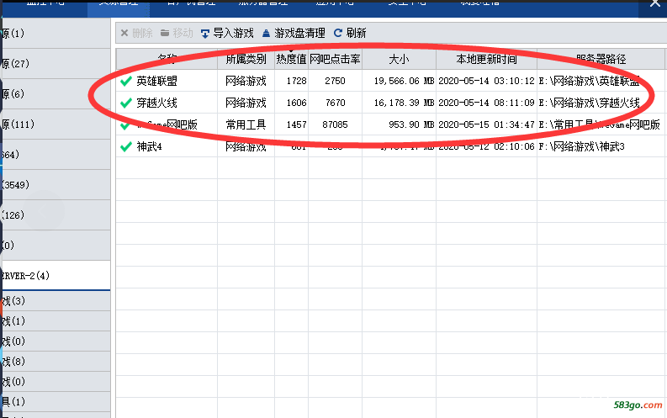Refresh the list with the 刷新 button
The image size is (667, 418).
pos(350,33)
